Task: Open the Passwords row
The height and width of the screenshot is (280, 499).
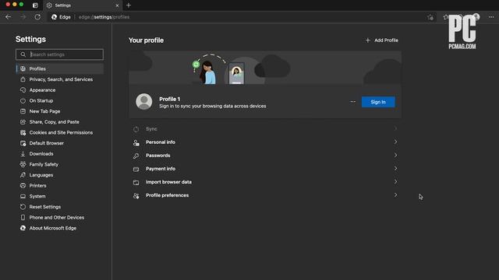Action: [x=265, y=156]
